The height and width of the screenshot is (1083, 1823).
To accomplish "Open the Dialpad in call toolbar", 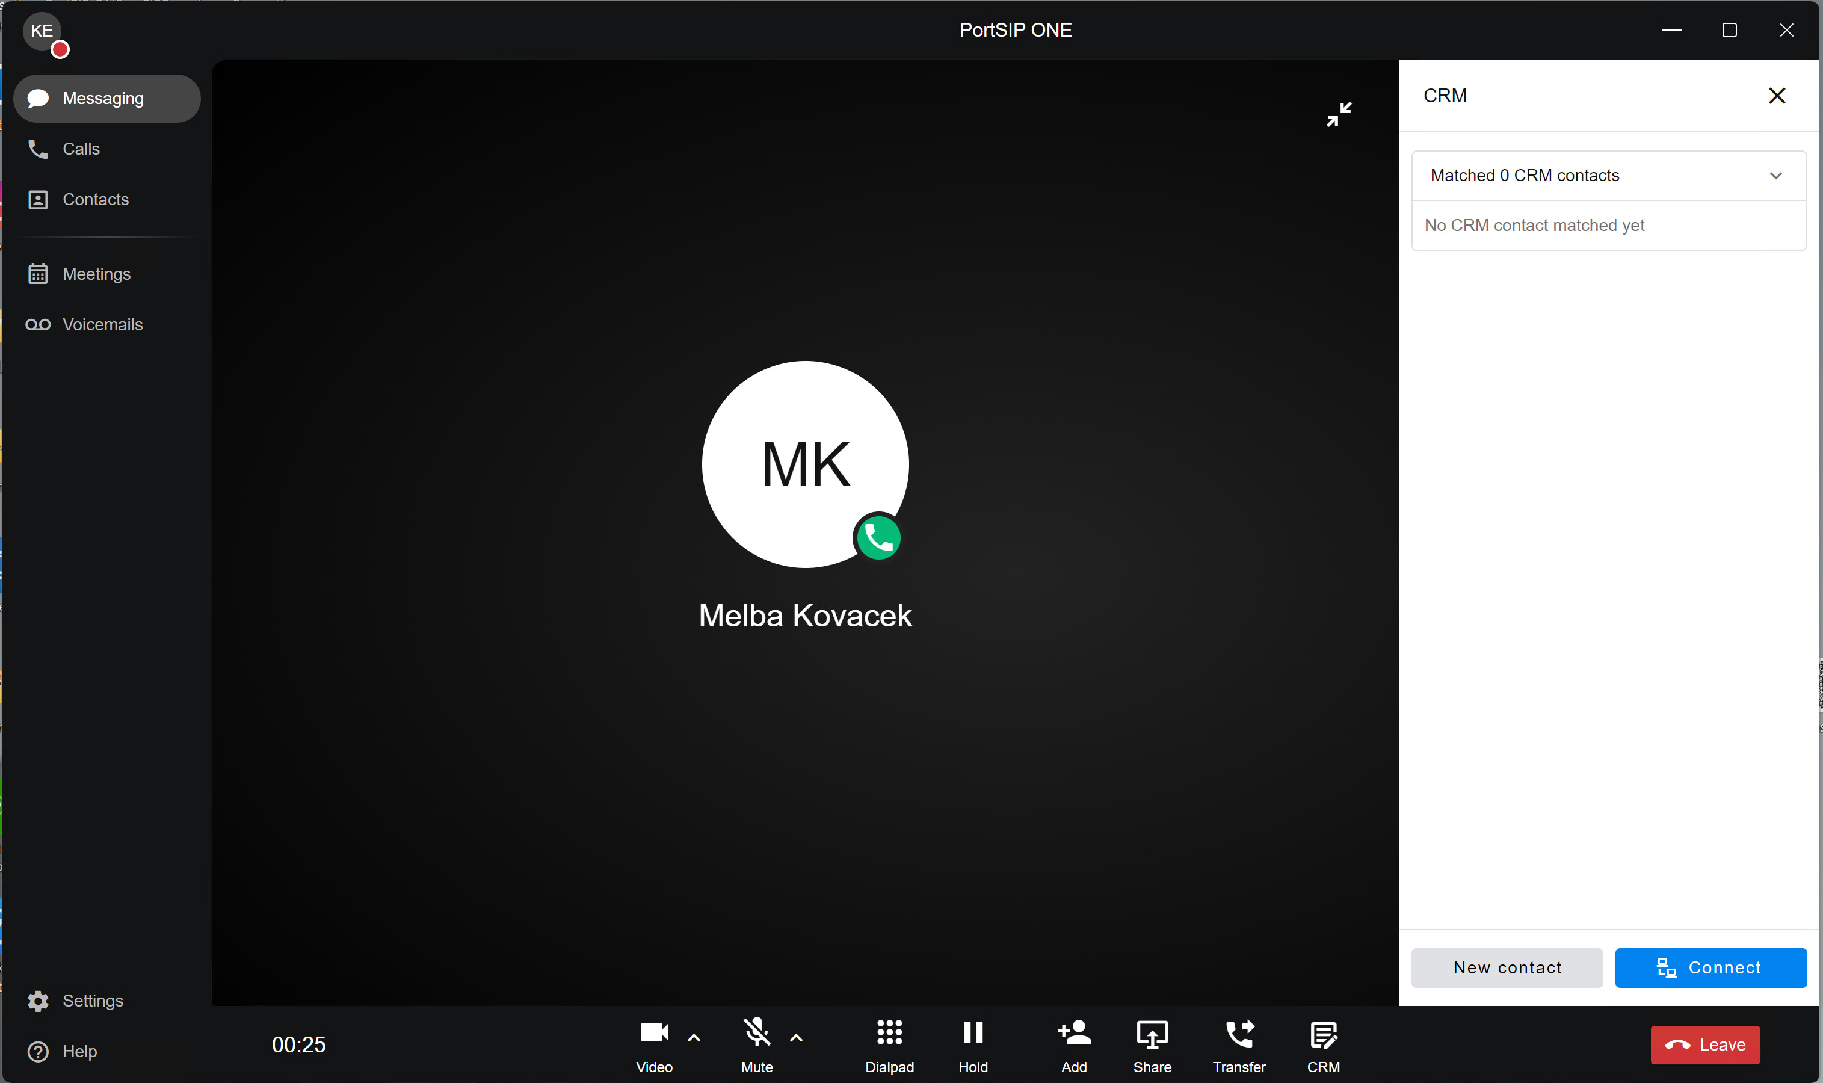I will (889, 1044).
